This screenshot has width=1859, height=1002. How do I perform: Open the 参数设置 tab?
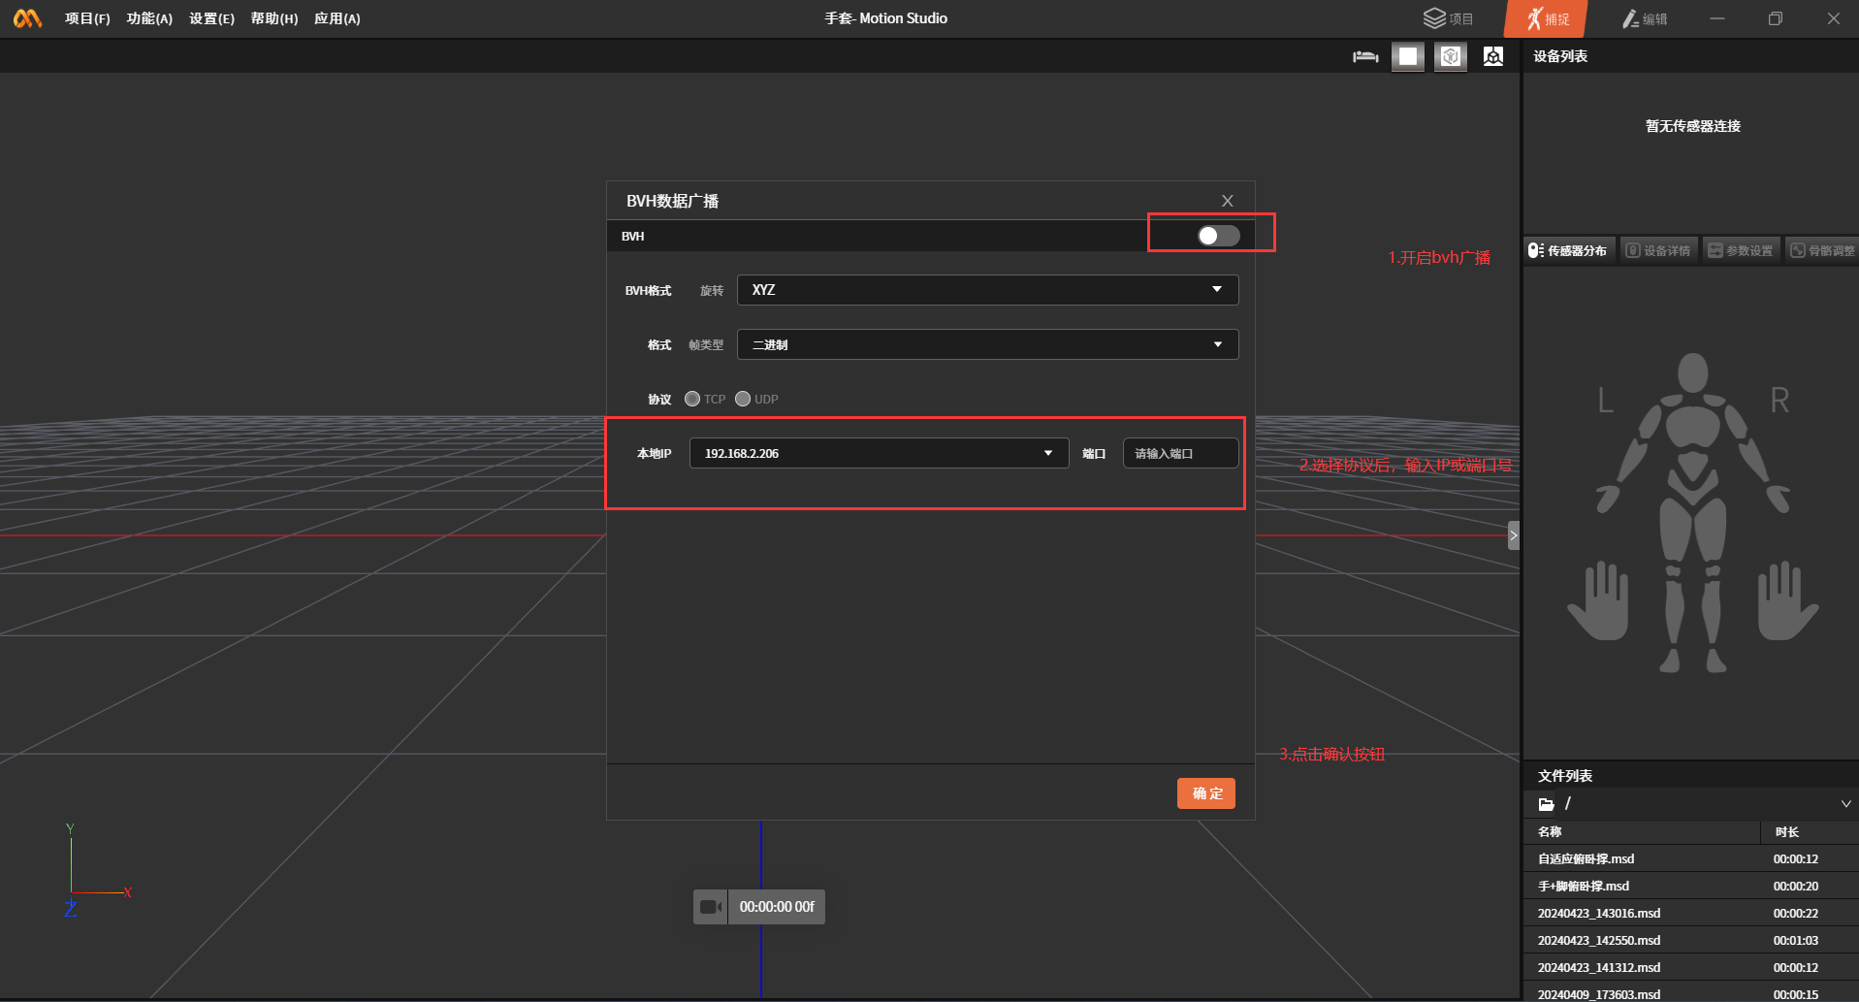pyautogui.click(x=1742, y=250)
